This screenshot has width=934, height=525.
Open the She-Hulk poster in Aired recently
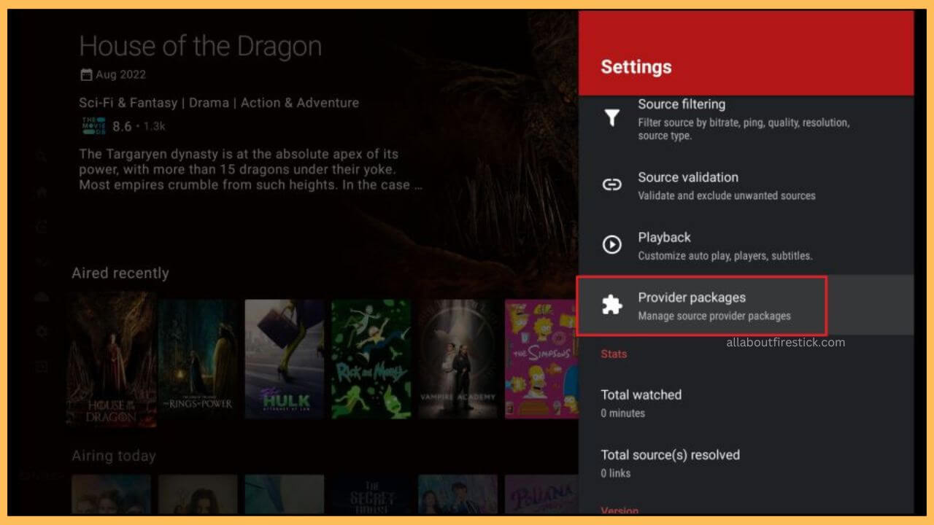[284, 357]
